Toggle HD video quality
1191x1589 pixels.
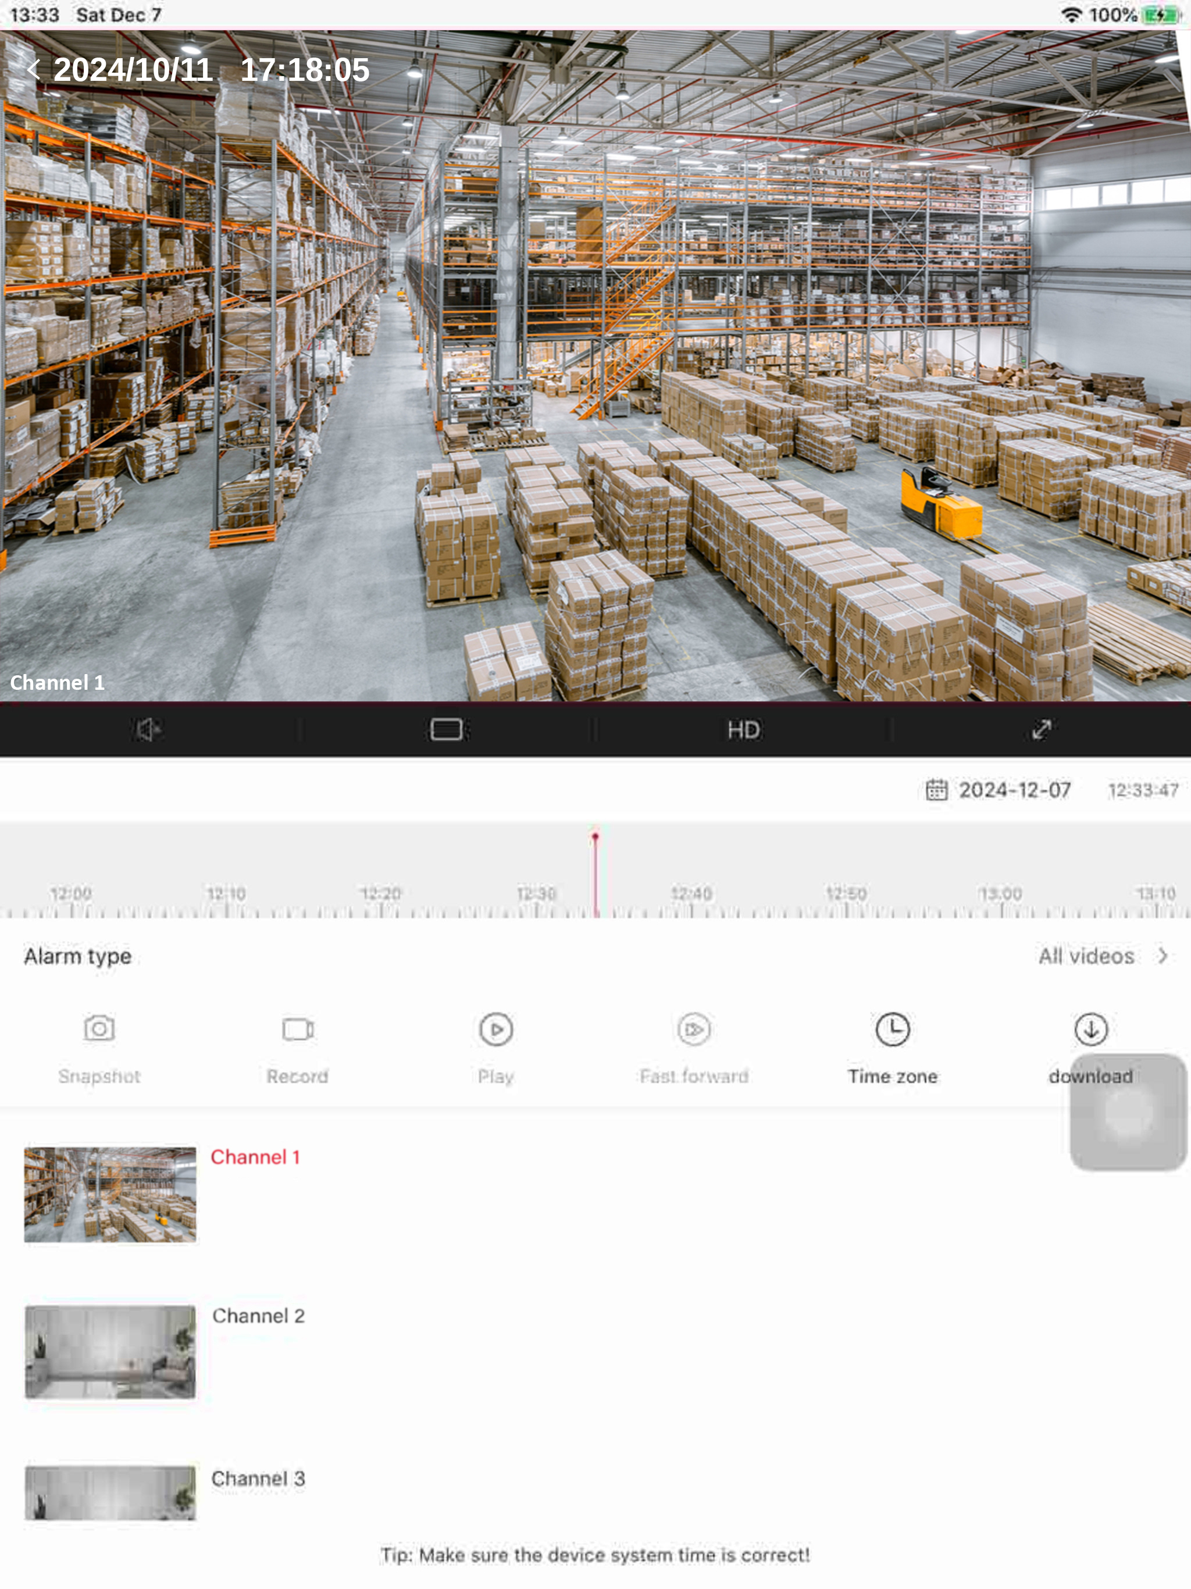click(x=743, y=730)
